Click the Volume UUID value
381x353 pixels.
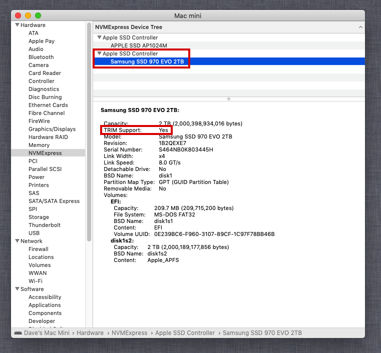pos(214,234)
